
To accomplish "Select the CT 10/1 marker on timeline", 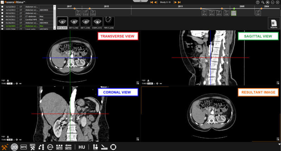I will (x=258, y=13).
